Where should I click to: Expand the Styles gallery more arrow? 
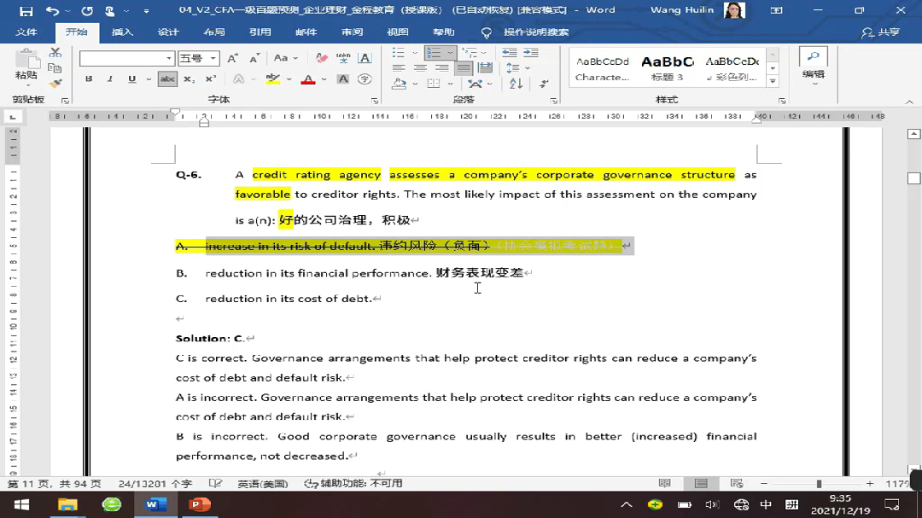coord(773,82)
